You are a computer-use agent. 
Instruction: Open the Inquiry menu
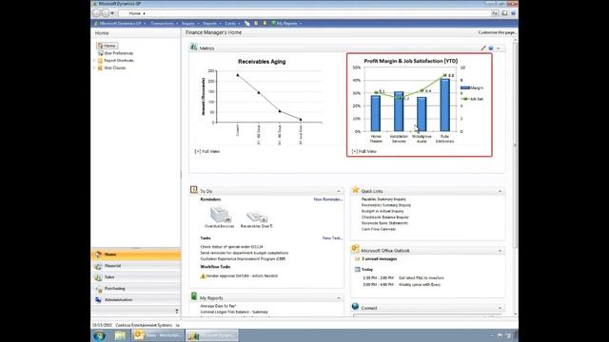(190, 23)
